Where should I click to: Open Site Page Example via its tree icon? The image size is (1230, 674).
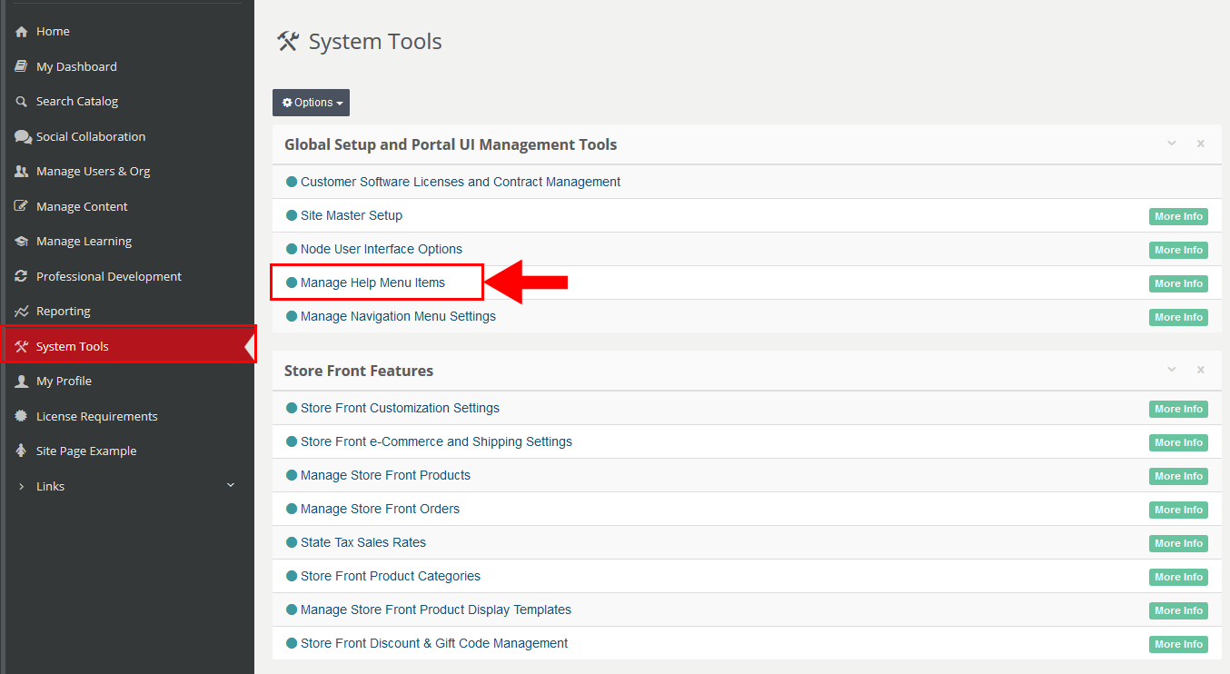click(x=20, y=451)
